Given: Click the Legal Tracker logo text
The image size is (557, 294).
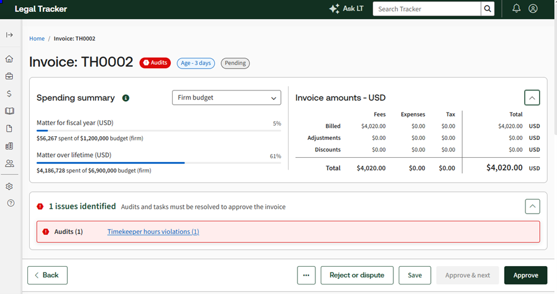Looking at the screenshot, I should pyautogui.click(x=41, y=9).
